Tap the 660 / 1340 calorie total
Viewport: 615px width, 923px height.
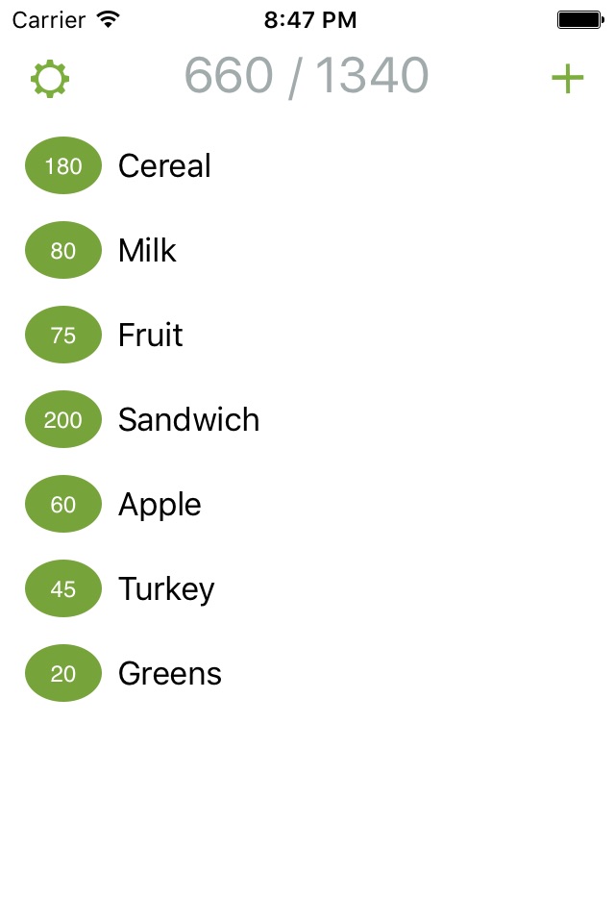tap(307, 76)
